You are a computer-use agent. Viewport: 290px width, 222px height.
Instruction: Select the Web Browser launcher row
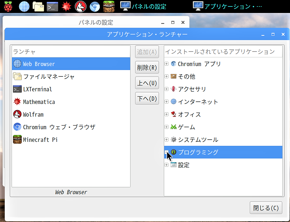click(71, 64)
